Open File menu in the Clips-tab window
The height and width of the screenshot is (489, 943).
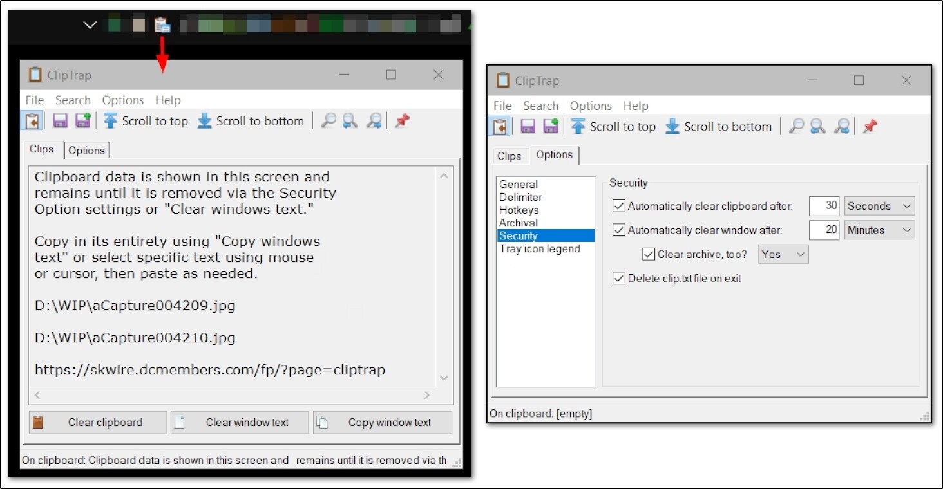35,100
